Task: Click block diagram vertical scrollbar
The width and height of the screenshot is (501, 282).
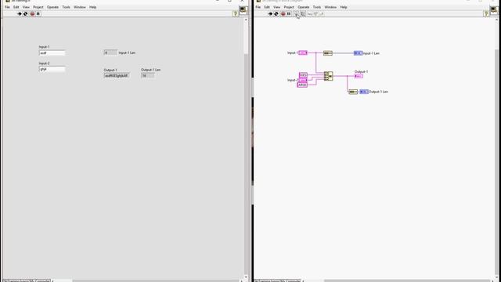Action: 496,147
